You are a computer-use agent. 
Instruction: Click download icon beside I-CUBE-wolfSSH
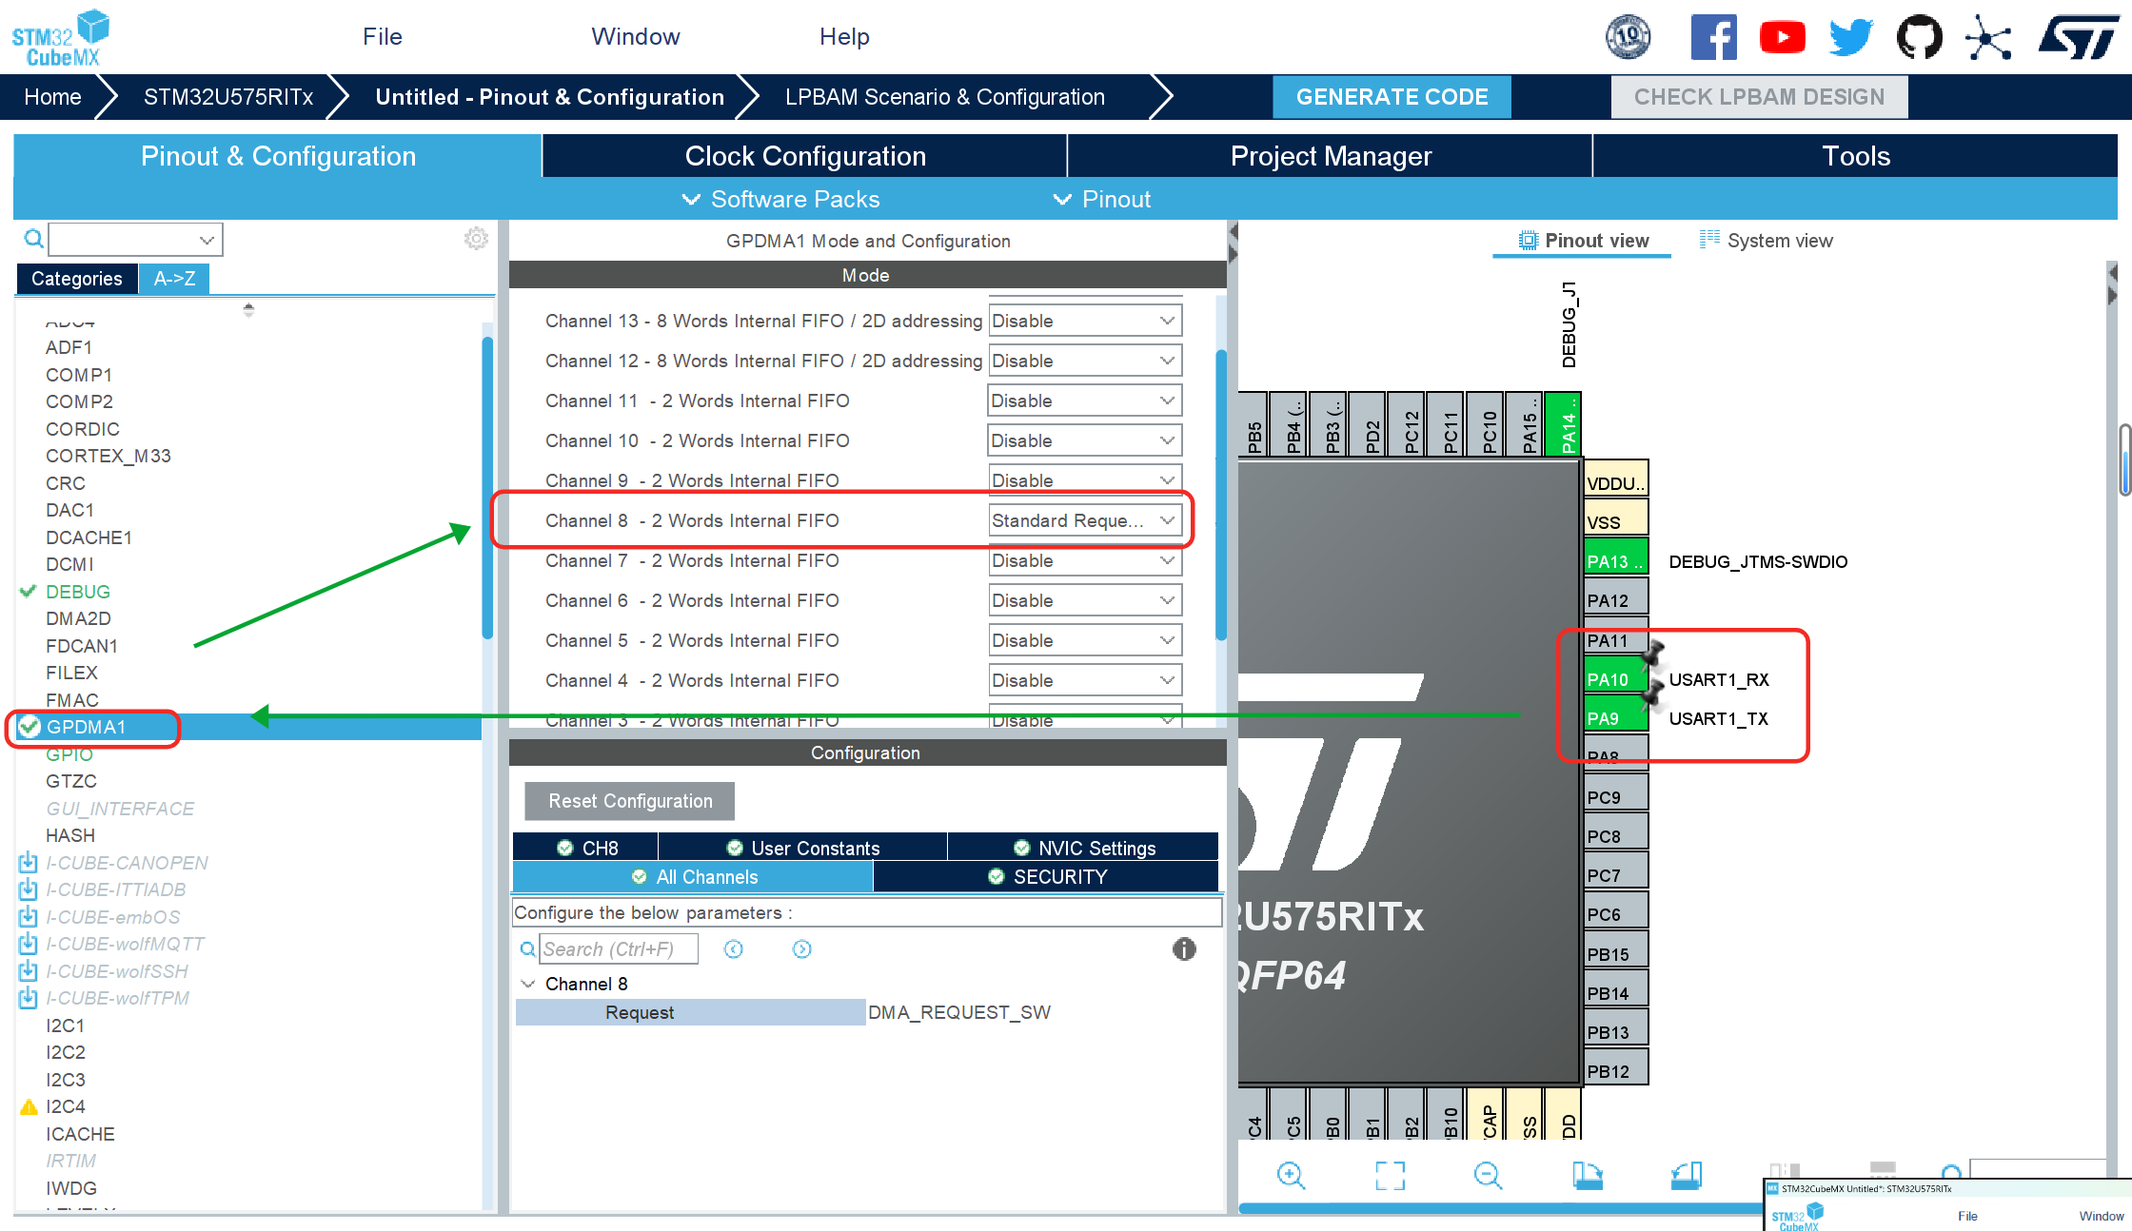coord(29,971)
